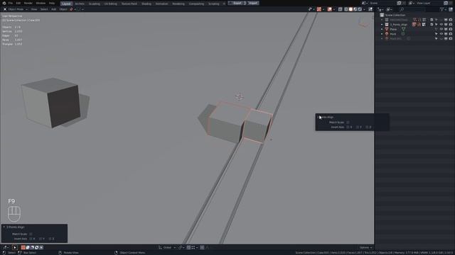
Task: Expand the Plane object row
Action: tap(382, 29)
